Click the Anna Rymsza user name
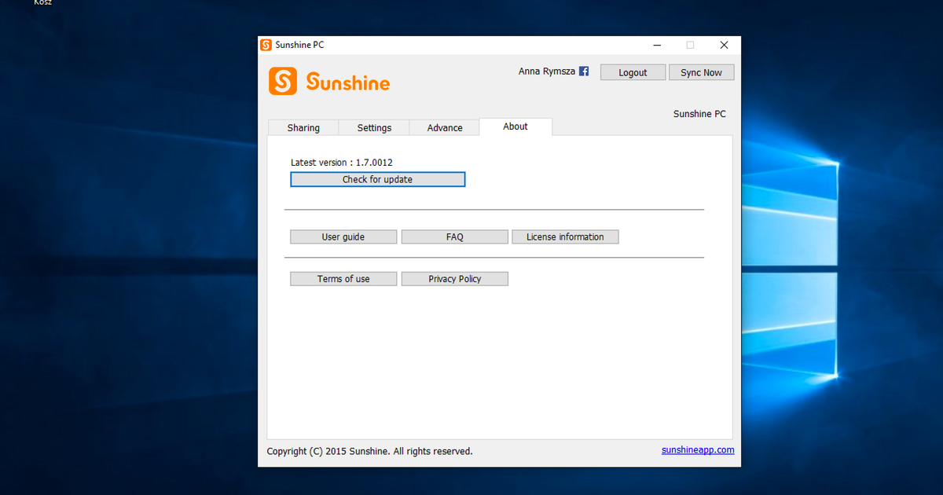The height and width of the screenshot is (495, 943). (547, 71)
